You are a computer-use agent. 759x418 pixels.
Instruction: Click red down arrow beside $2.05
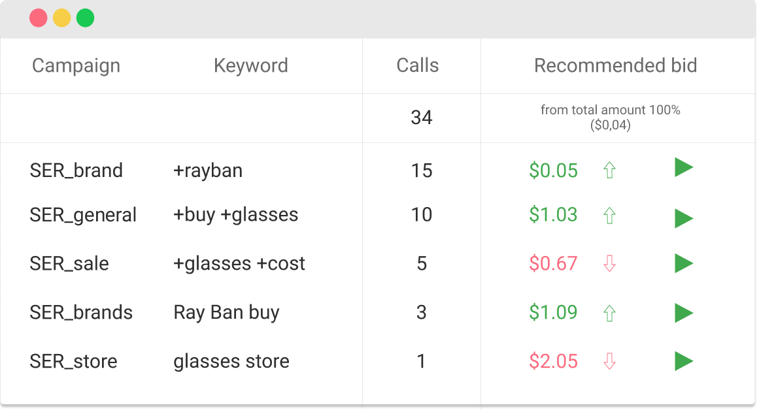tap(609, 361)
